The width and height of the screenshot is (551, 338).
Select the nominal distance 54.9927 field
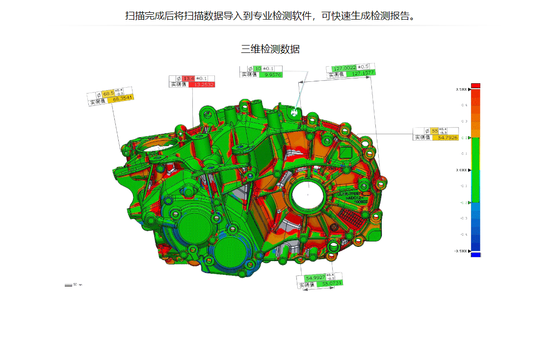[315, 278]
